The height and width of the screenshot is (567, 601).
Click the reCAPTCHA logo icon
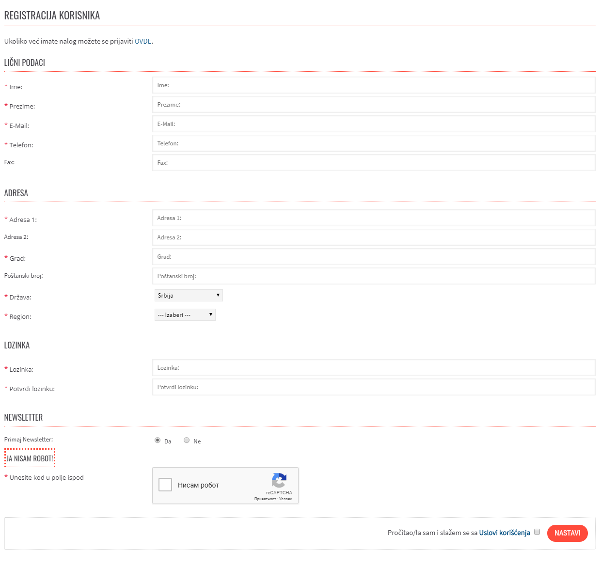279,480
